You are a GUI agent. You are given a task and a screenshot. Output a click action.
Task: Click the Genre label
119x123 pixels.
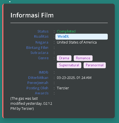click(43, 58)
